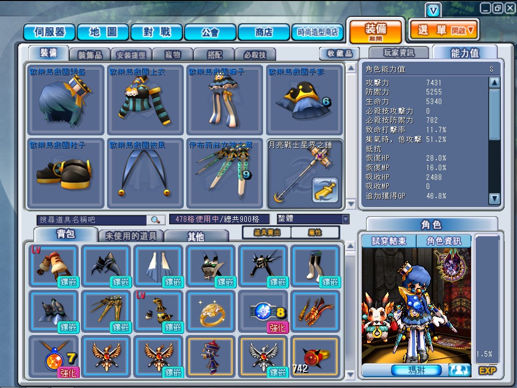The image size is (517, 388).
Task: Click the 收藏品 button
Action: [340, 53]
